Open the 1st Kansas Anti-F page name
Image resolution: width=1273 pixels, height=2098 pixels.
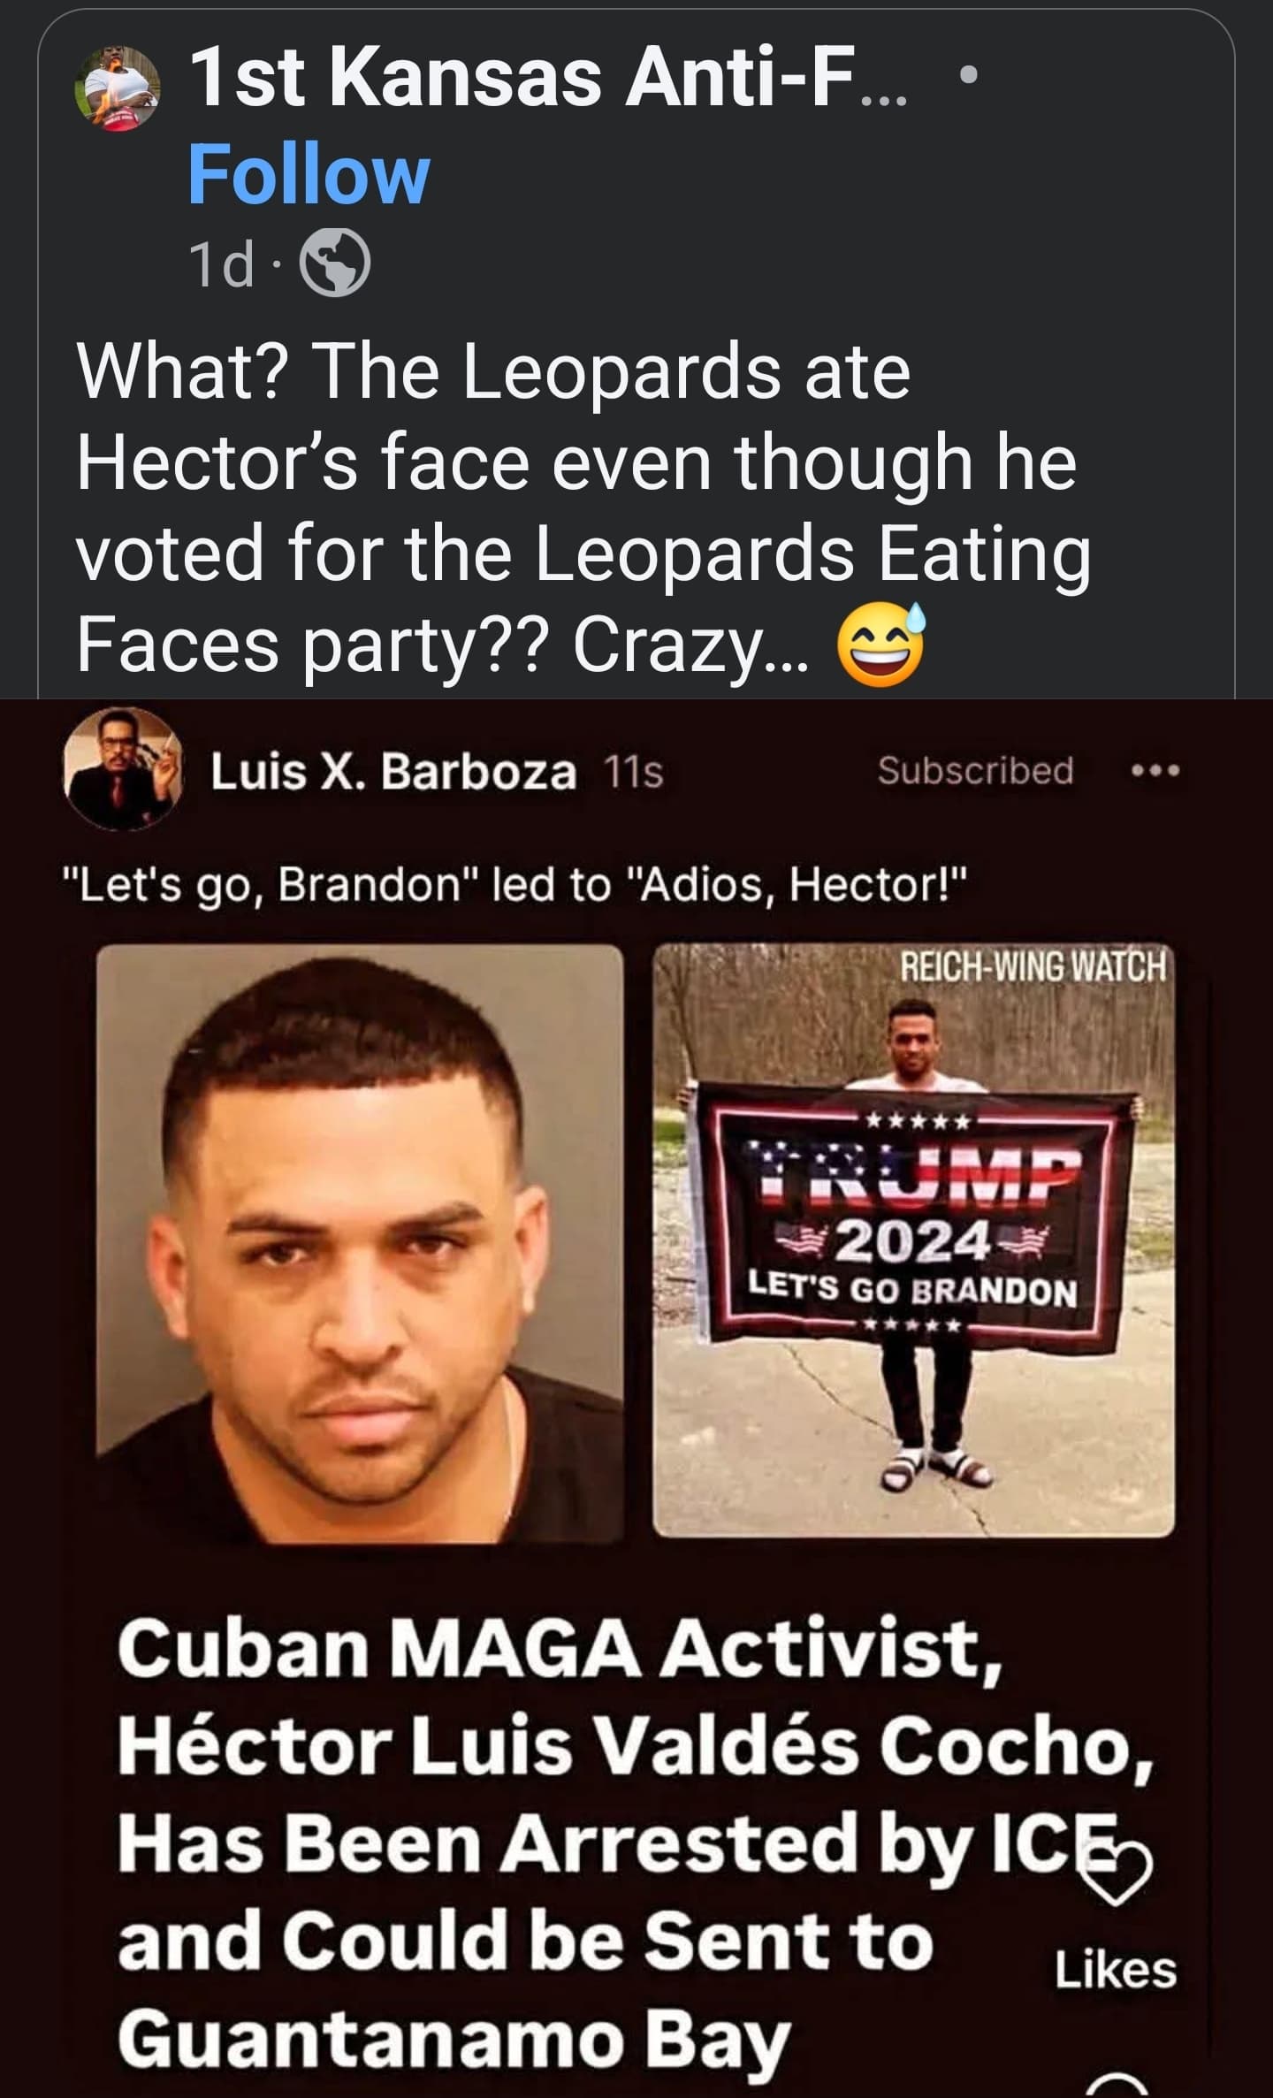tap(548, 79)
